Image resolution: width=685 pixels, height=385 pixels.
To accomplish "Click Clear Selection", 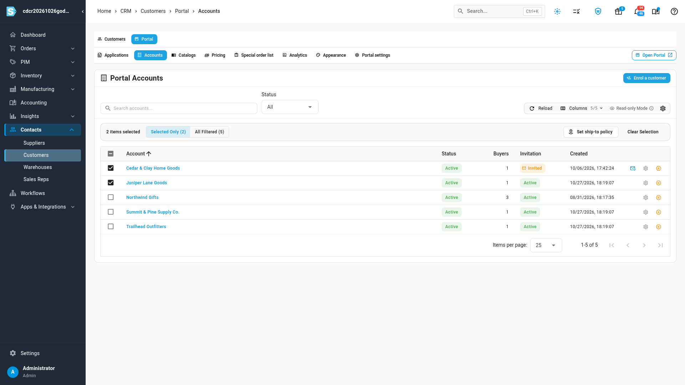I will coord(643,132).
